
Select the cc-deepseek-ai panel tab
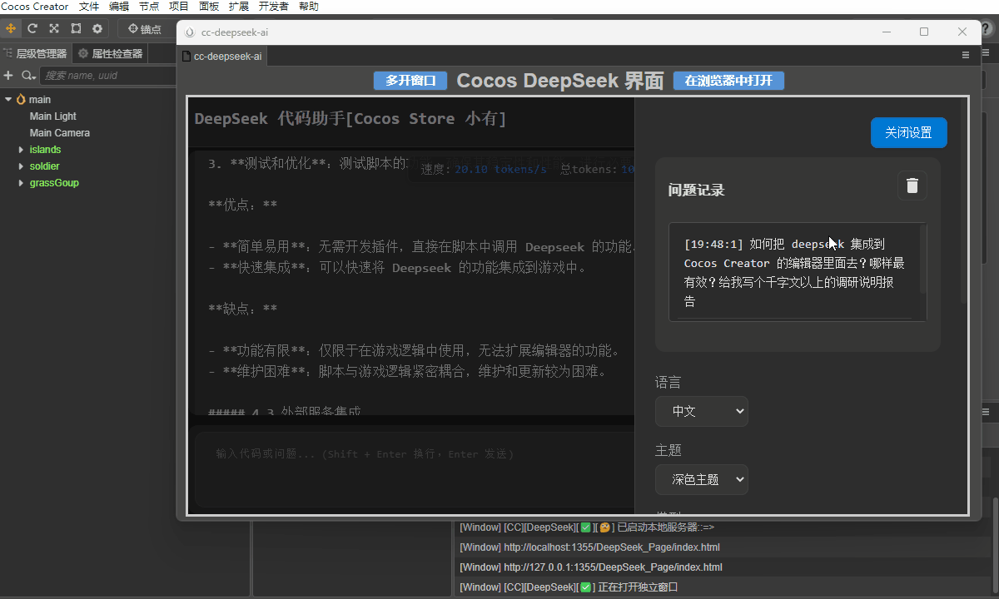222,57
